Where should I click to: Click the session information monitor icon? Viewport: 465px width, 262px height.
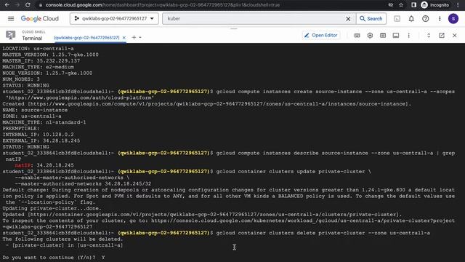[395, 36]
